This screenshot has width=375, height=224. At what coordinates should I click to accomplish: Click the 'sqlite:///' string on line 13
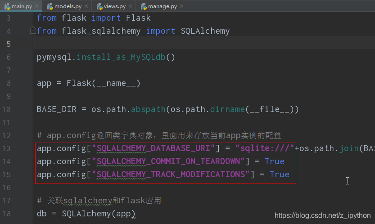tap(265, 148)
